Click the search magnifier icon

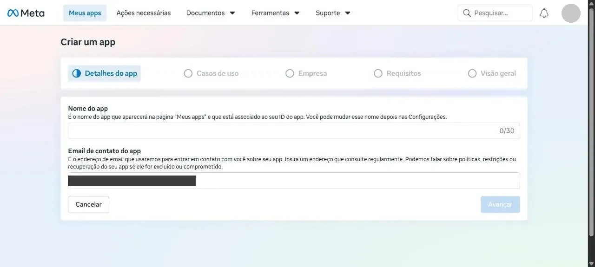pos(467,13)
